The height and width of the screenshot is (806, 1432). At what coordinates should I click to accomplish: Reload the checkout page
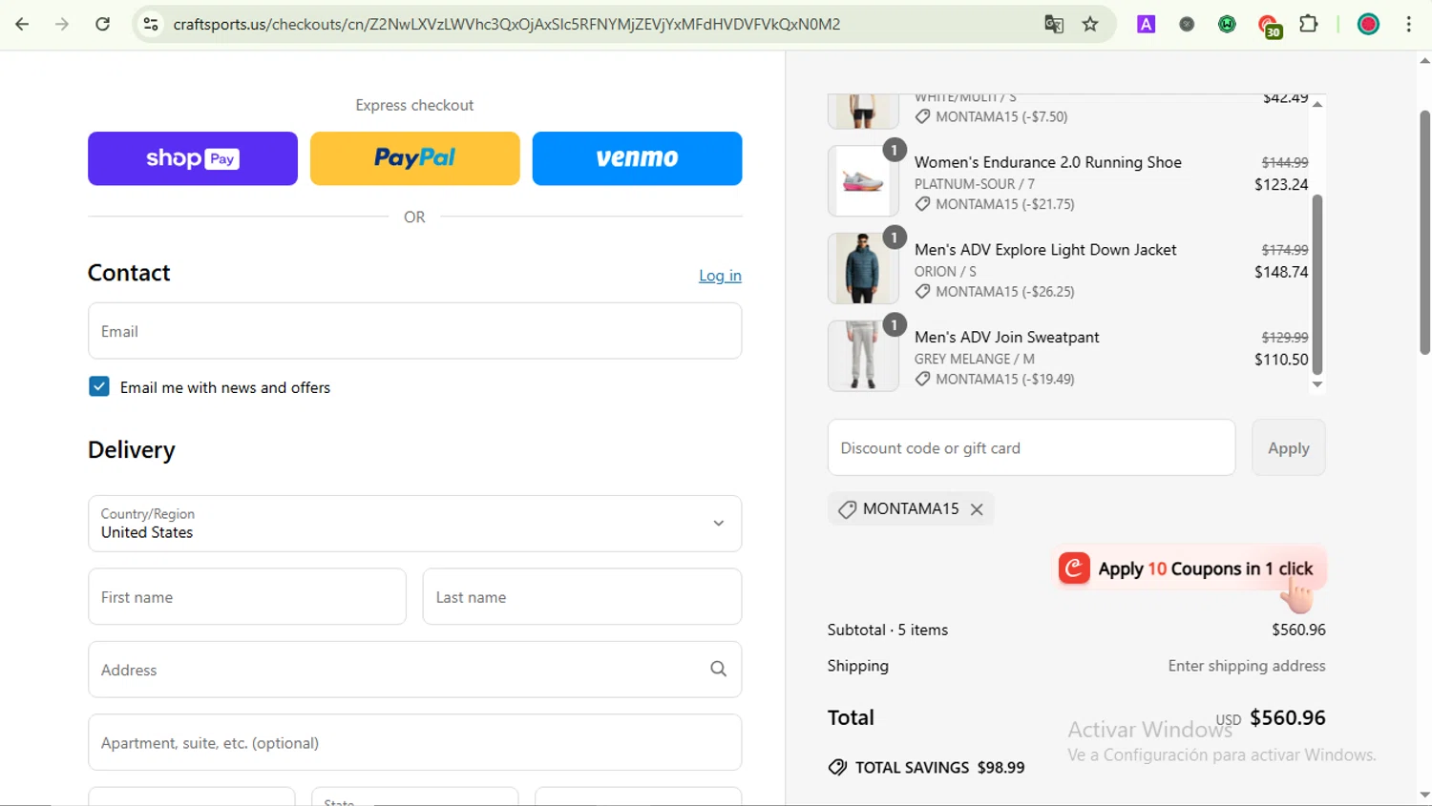(102, 24)
